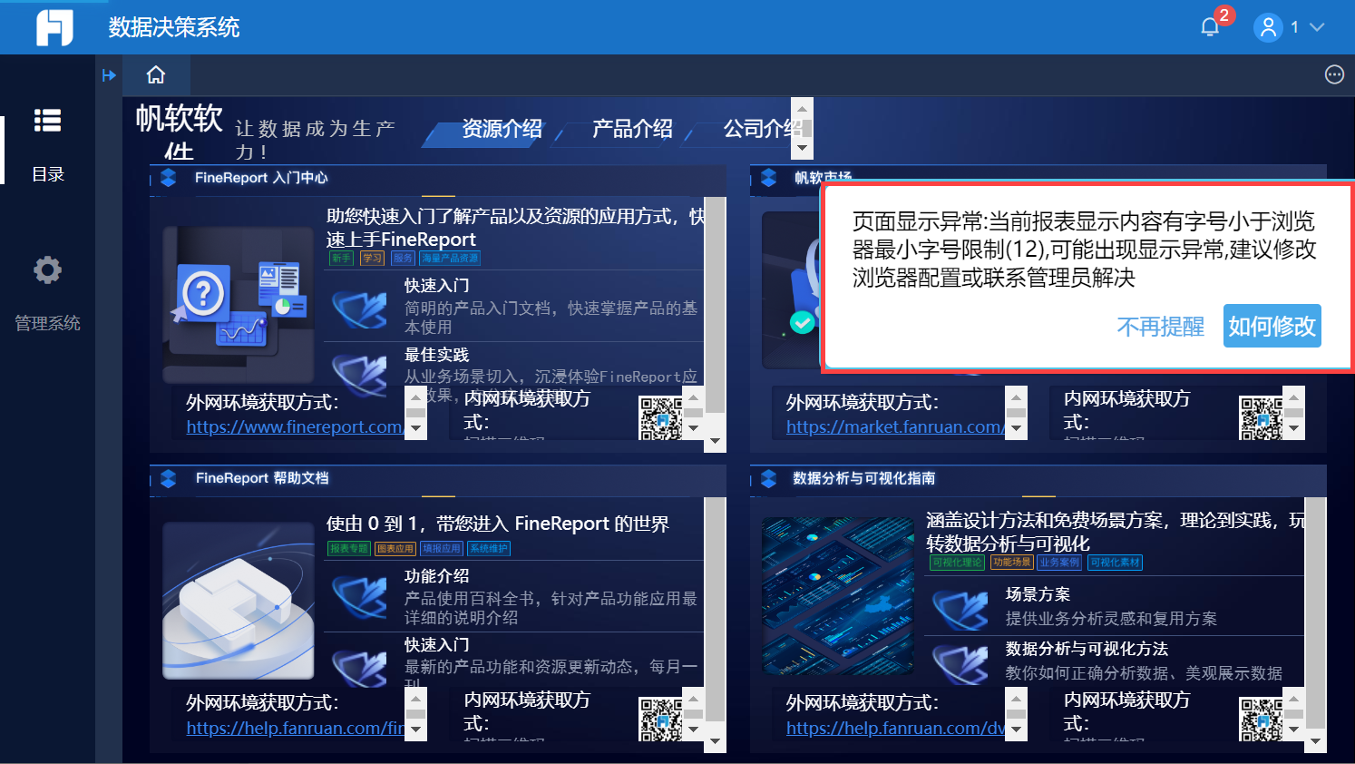Open the 最佳实践 entry title
This screenshot has width=1355, height=764.
tap(437, 355)
